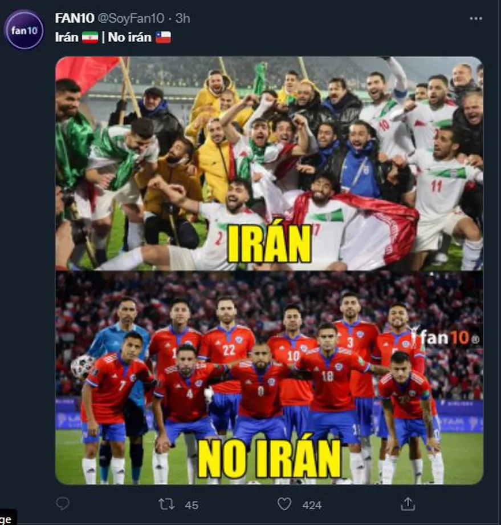
Task: Click the Chile flag emoji in tweet text
Action: [163, 37]
